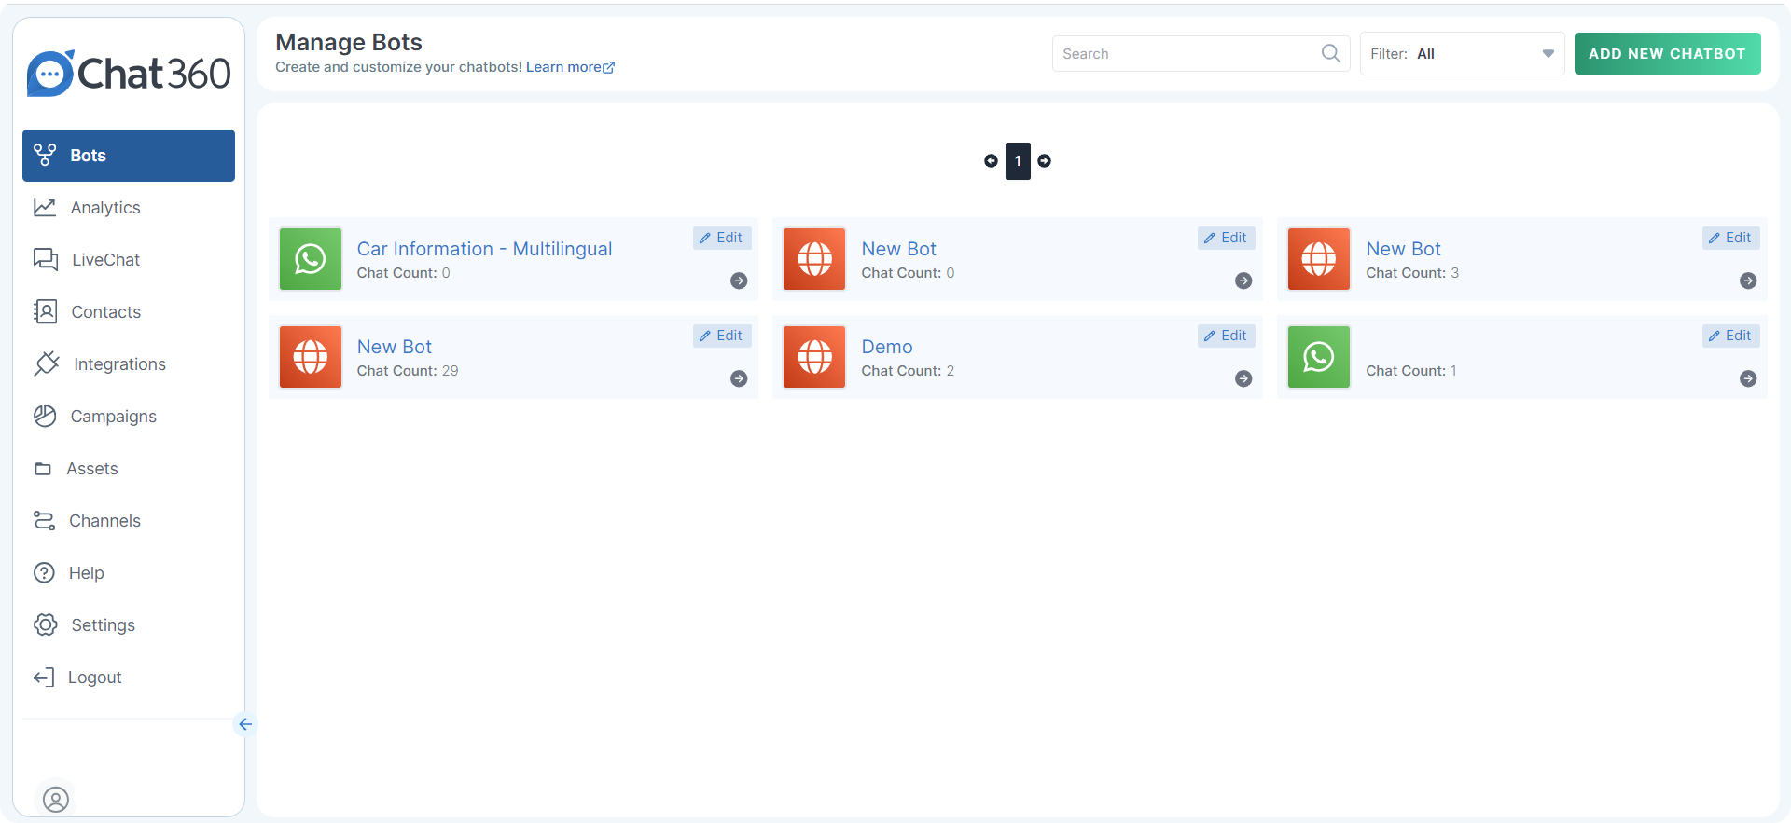
Task: Open Car Information - Multilingual bot
Action: point(484,249)
